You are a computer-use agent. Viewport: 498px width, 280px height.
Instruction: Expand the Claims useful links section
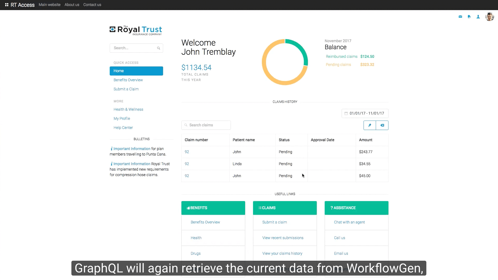285,207
